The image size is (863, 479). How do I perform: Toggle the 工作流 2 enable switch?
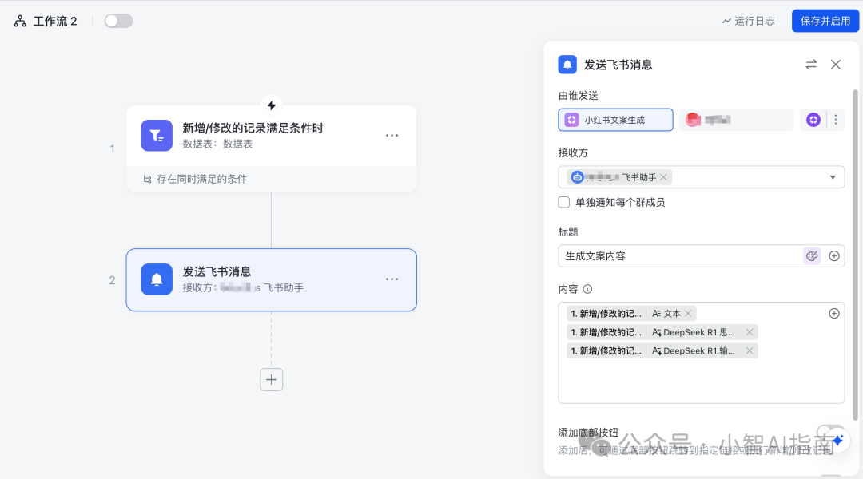(x=118, y=21)
